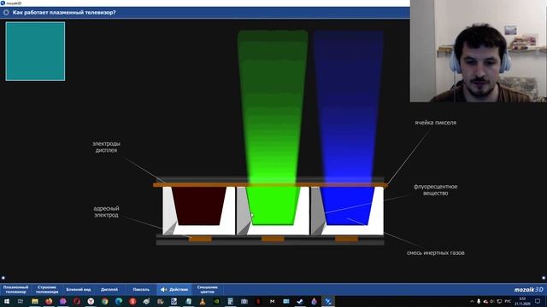Click the ячейка пикселя label

point(435,123)
